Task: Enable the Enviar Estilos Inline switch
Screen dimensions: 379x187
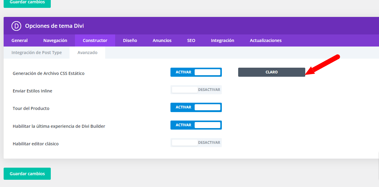Action: coord(196,90)
